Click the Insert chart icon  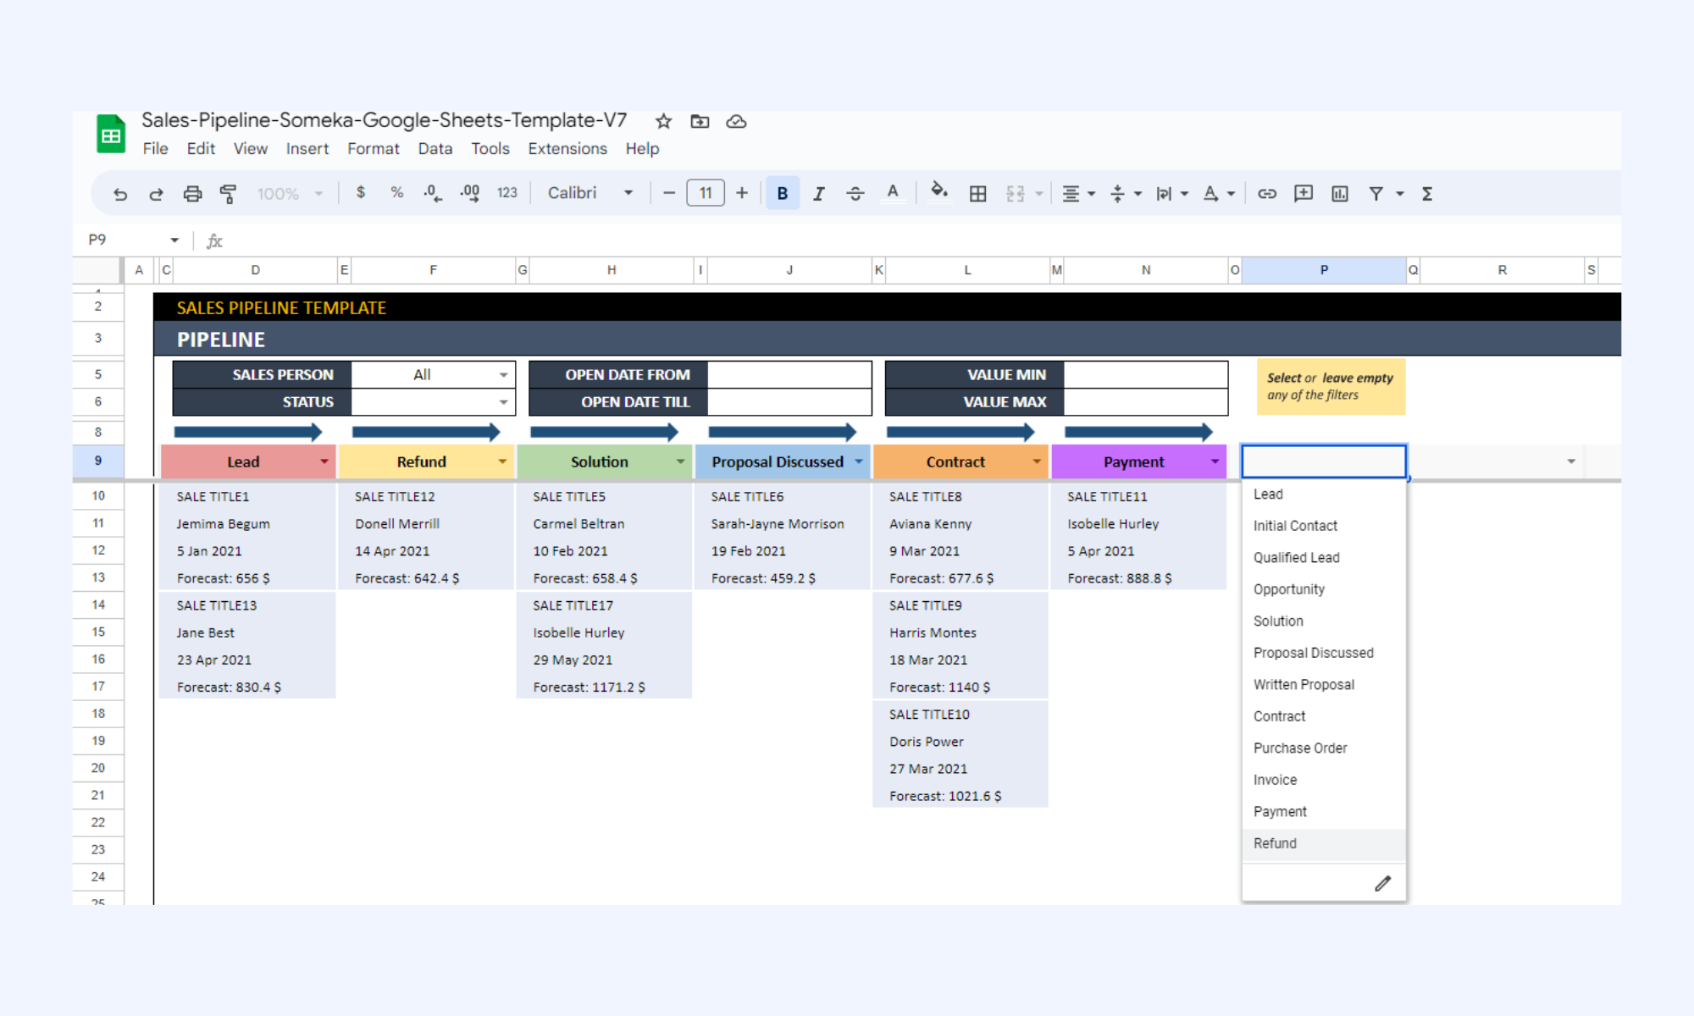[1340, 194]
